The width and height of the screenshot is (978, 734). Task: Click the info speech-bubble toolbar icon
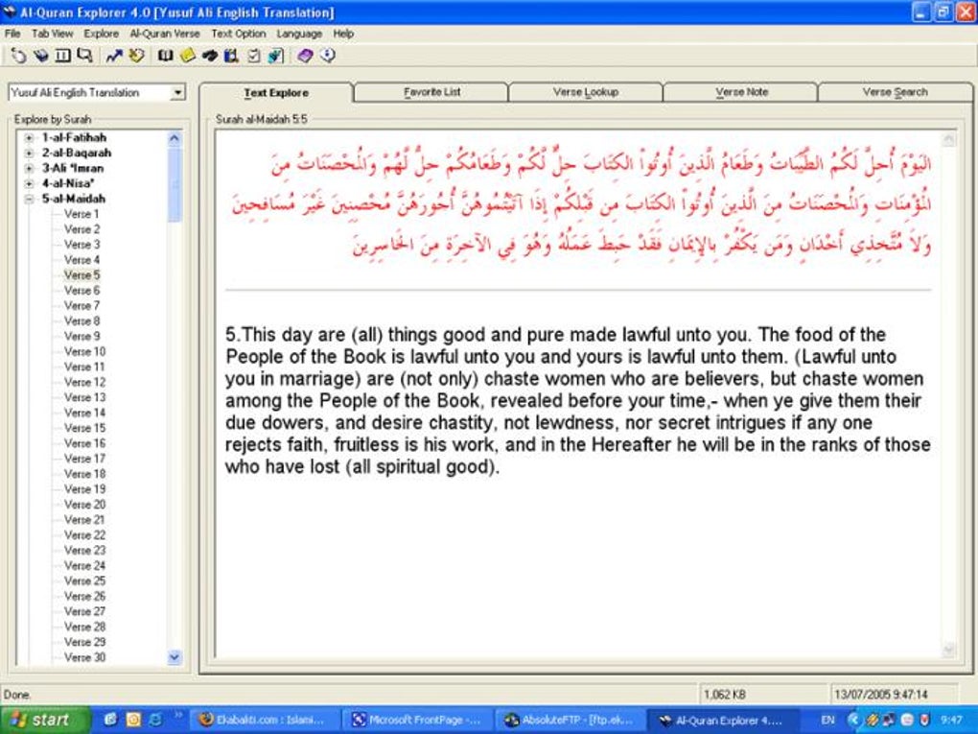click(328, 57)
